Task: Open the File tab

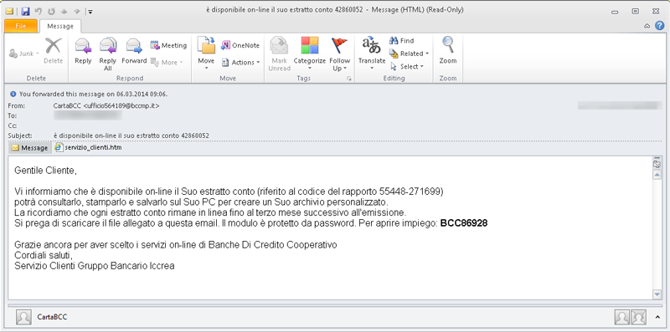Action: [21, 26]
